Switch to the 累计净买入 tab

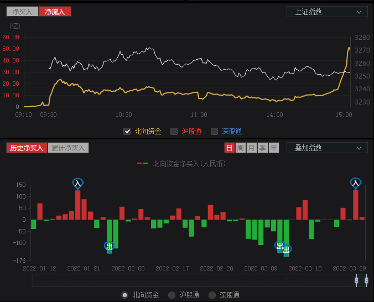click(68, 148)
